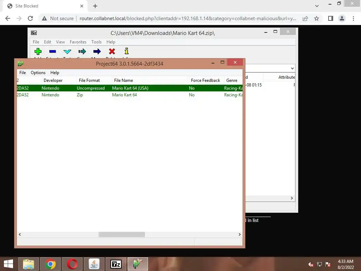Bookmark this page with star icon
The image size is (361, 271).
pyautogui.click(x=317, y=18)
